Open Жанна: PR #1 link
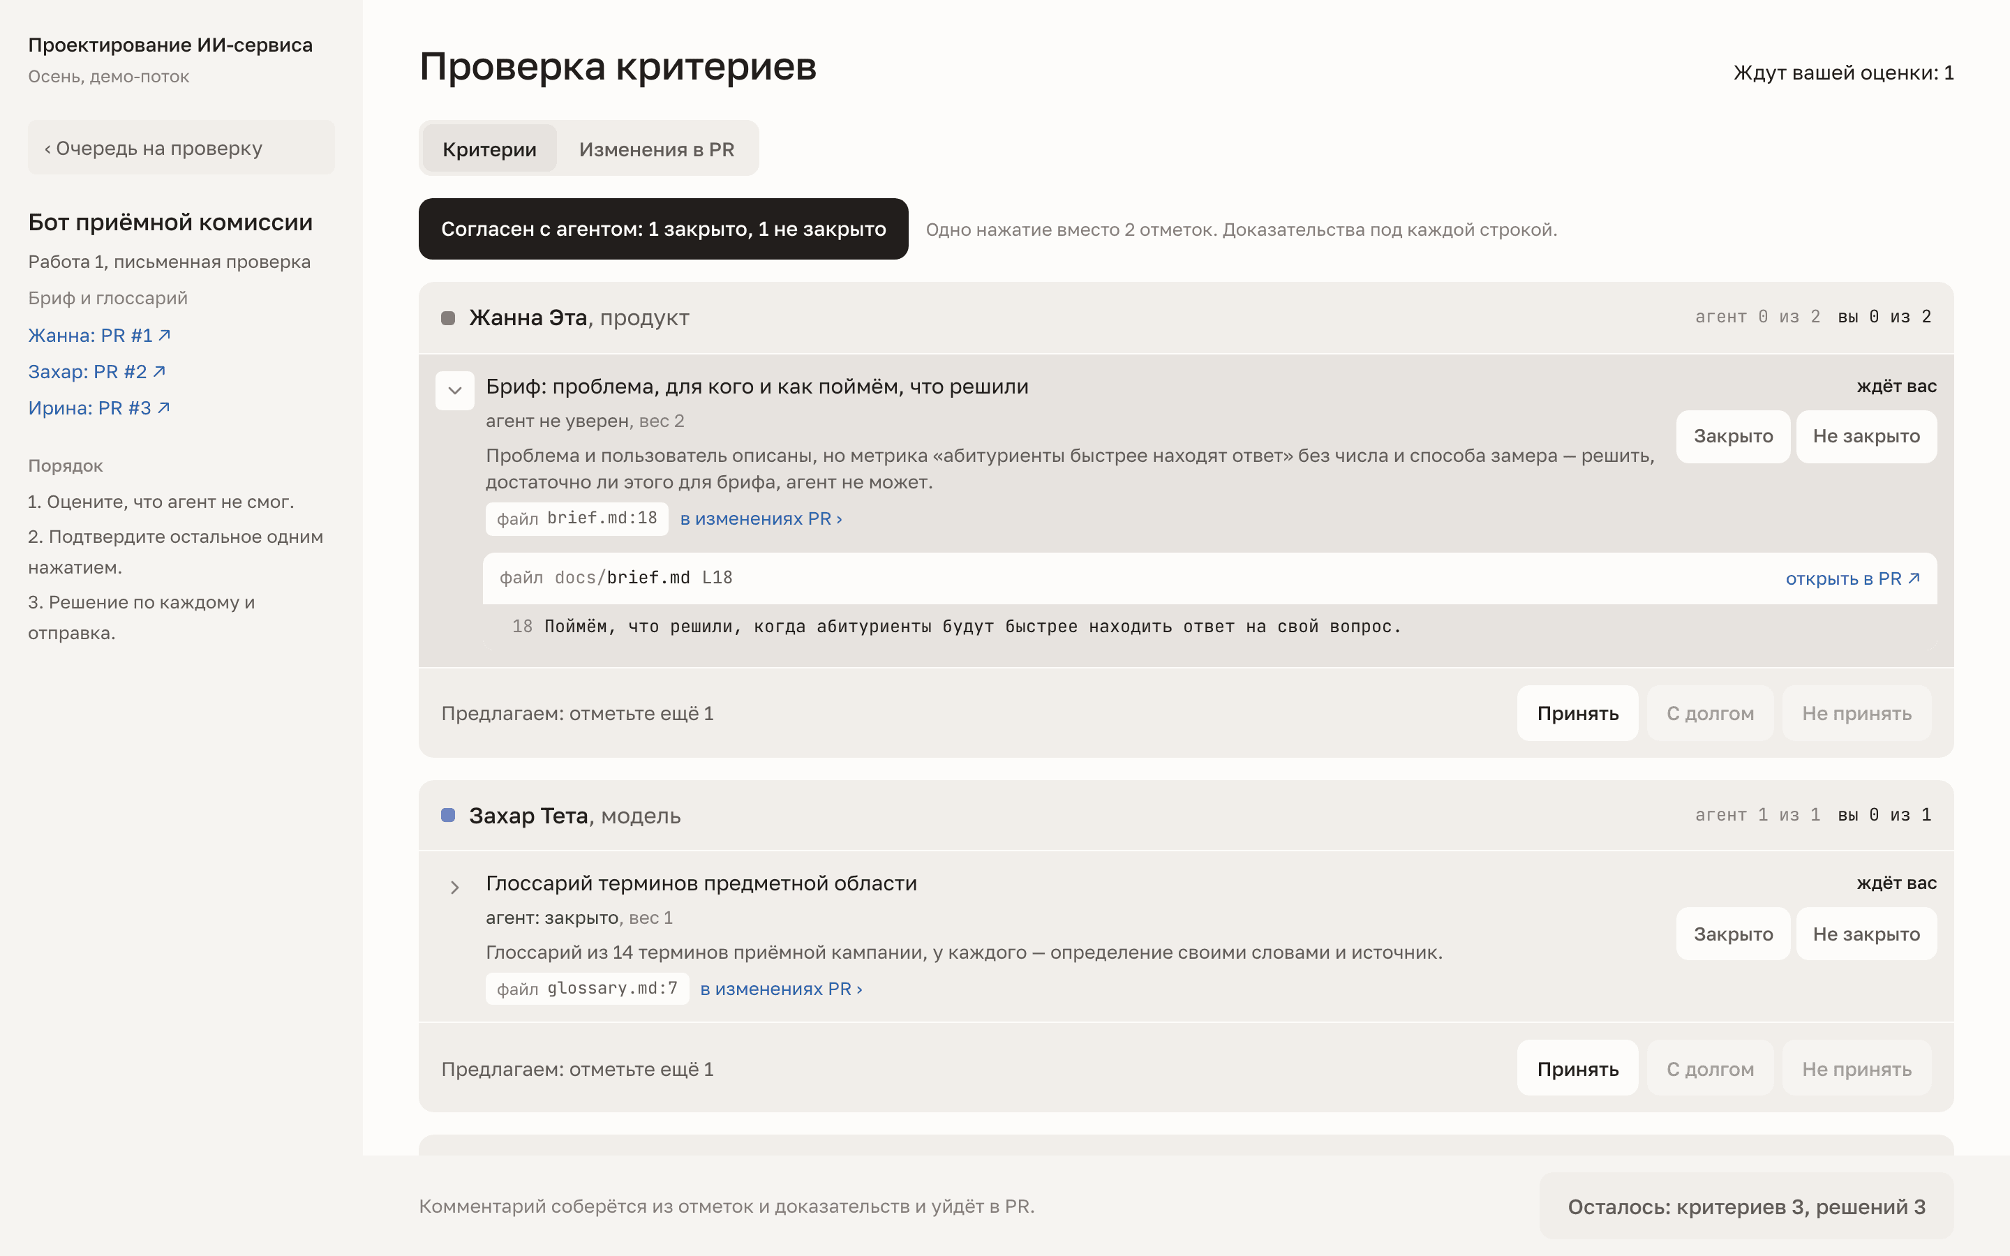 [99, 335]
